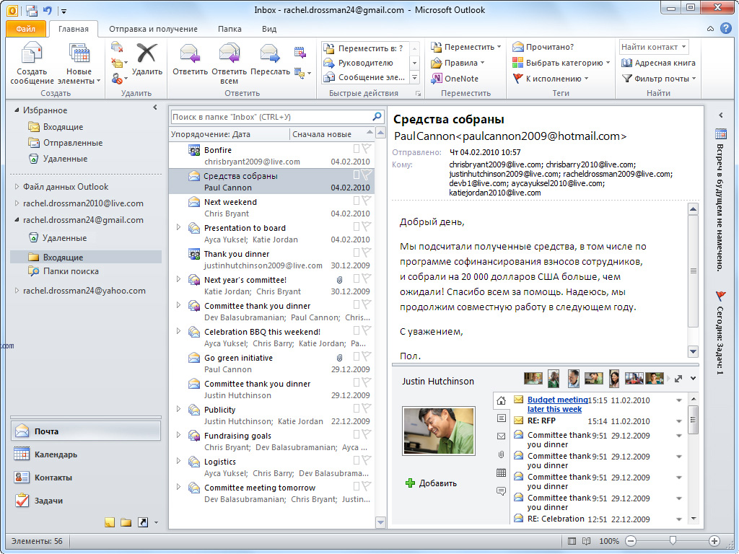Click the Create message icon
Screen dimensions: 739x554
(32, 63)
